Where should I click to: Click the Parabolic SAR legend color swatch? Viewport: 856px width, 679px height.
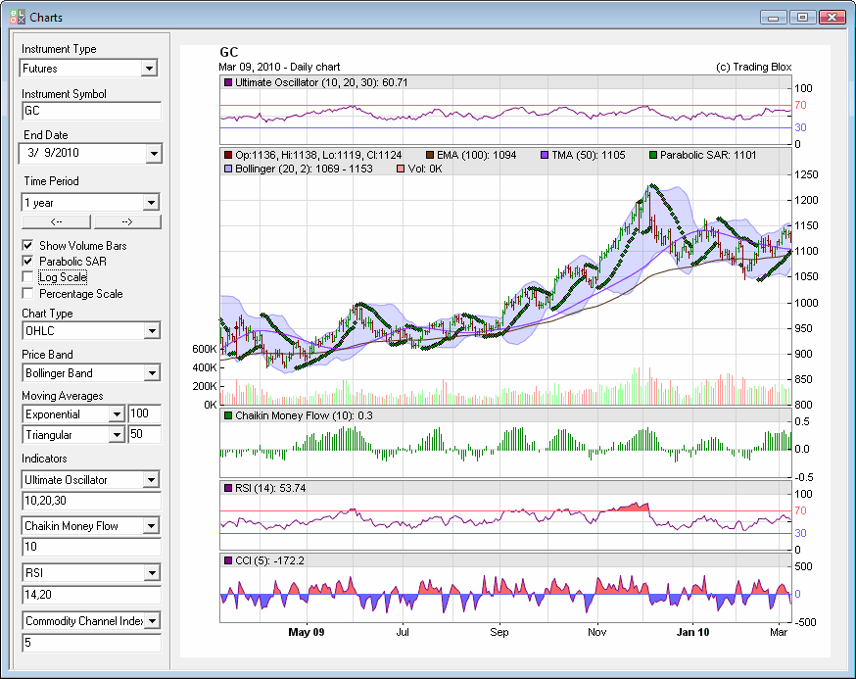click(x=653, y=155)
